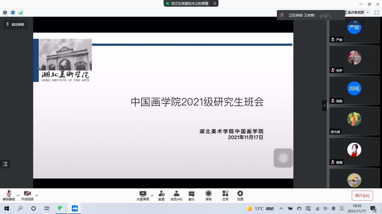The height and width of the screenshot is (214, 382).
Task: Click the Share Screen button
Action: point(143,195)
